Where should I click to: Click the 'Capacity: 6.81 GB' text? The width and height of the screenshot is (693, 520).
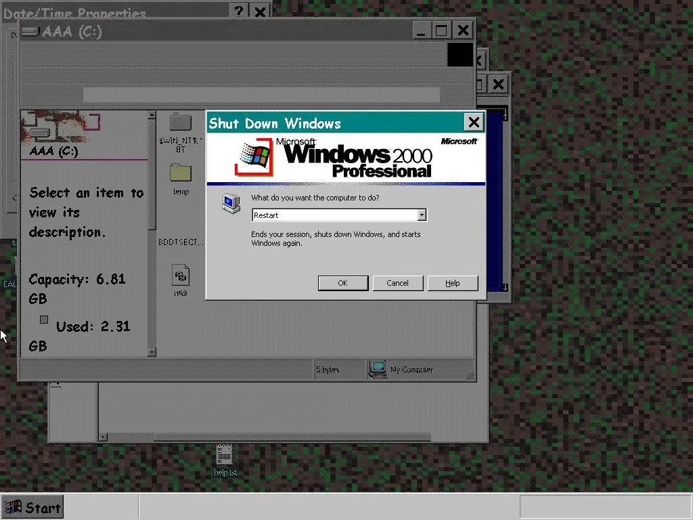click(x=77, y=288)
